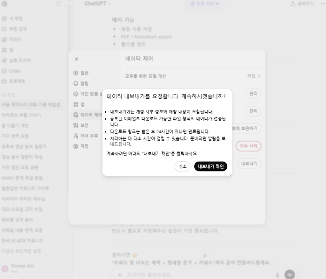Open chat 회피형 성격 분석
The width and height of the screenshot is (326, 279).
click(x=32, y=220)
